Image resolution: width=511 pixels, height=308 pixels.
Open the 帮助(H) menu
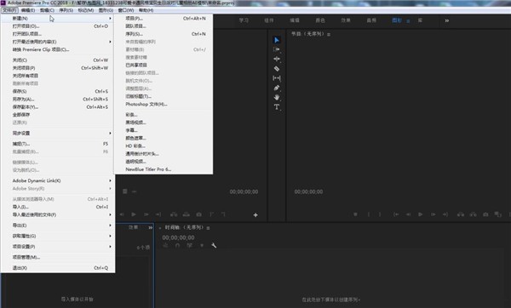click(x=146, y=10)
